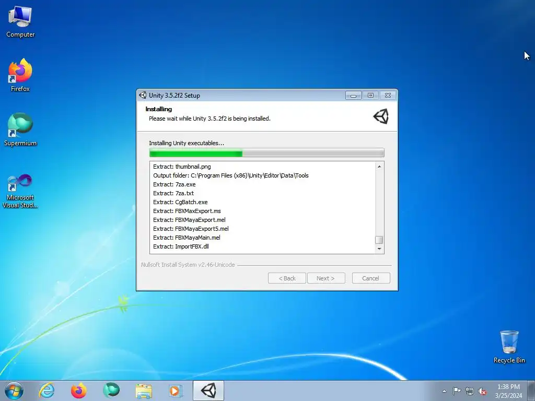Viewport: 535px width, 401px height.
Task: Open the clock showing 1:38 PM
Action: [508, 391]
